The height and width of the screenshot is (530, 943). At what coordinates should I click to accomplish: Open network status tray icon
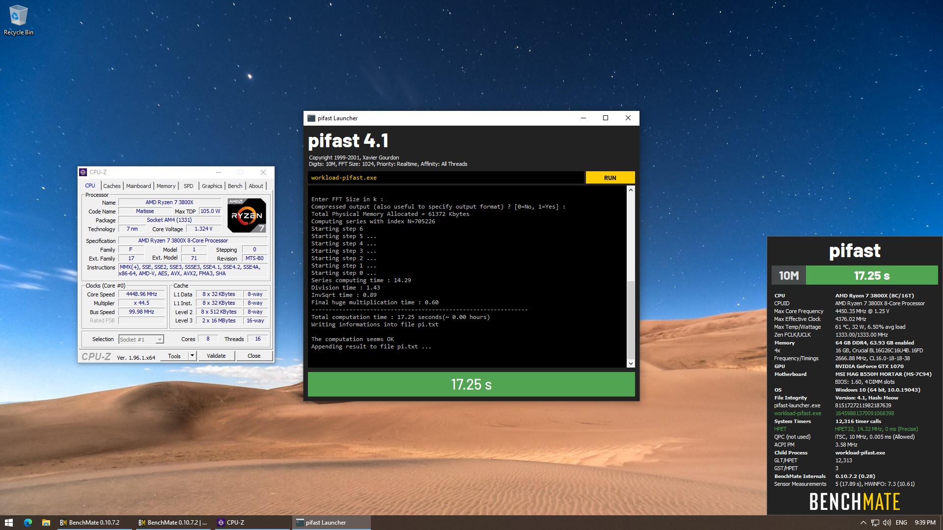875,523
